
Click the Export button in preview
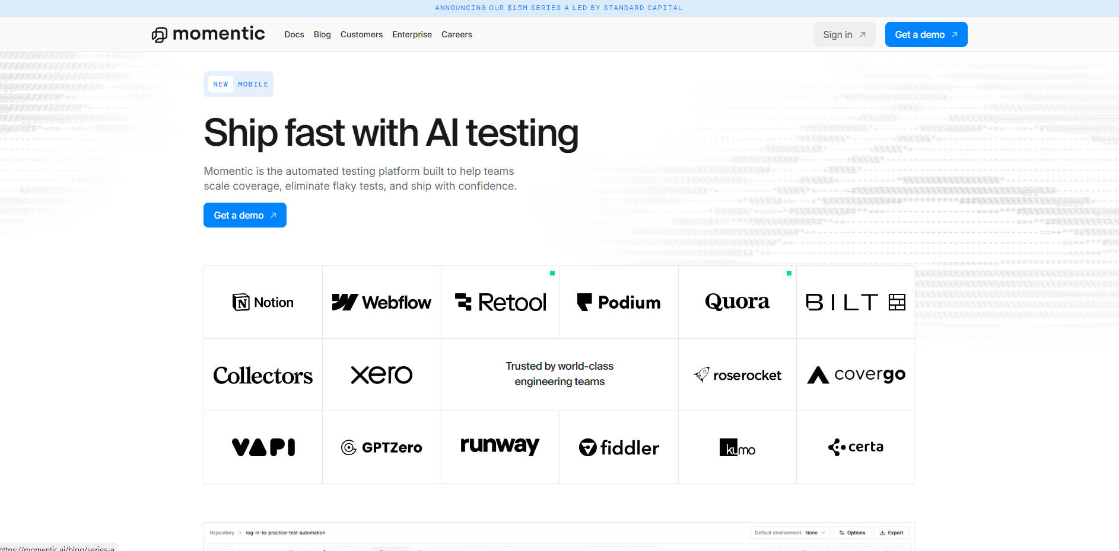[x=891, y=533]
